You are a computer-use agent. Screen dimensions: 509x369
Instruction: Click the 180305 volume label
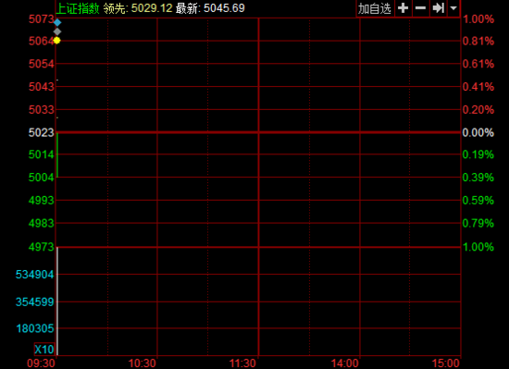click(35, 328)
